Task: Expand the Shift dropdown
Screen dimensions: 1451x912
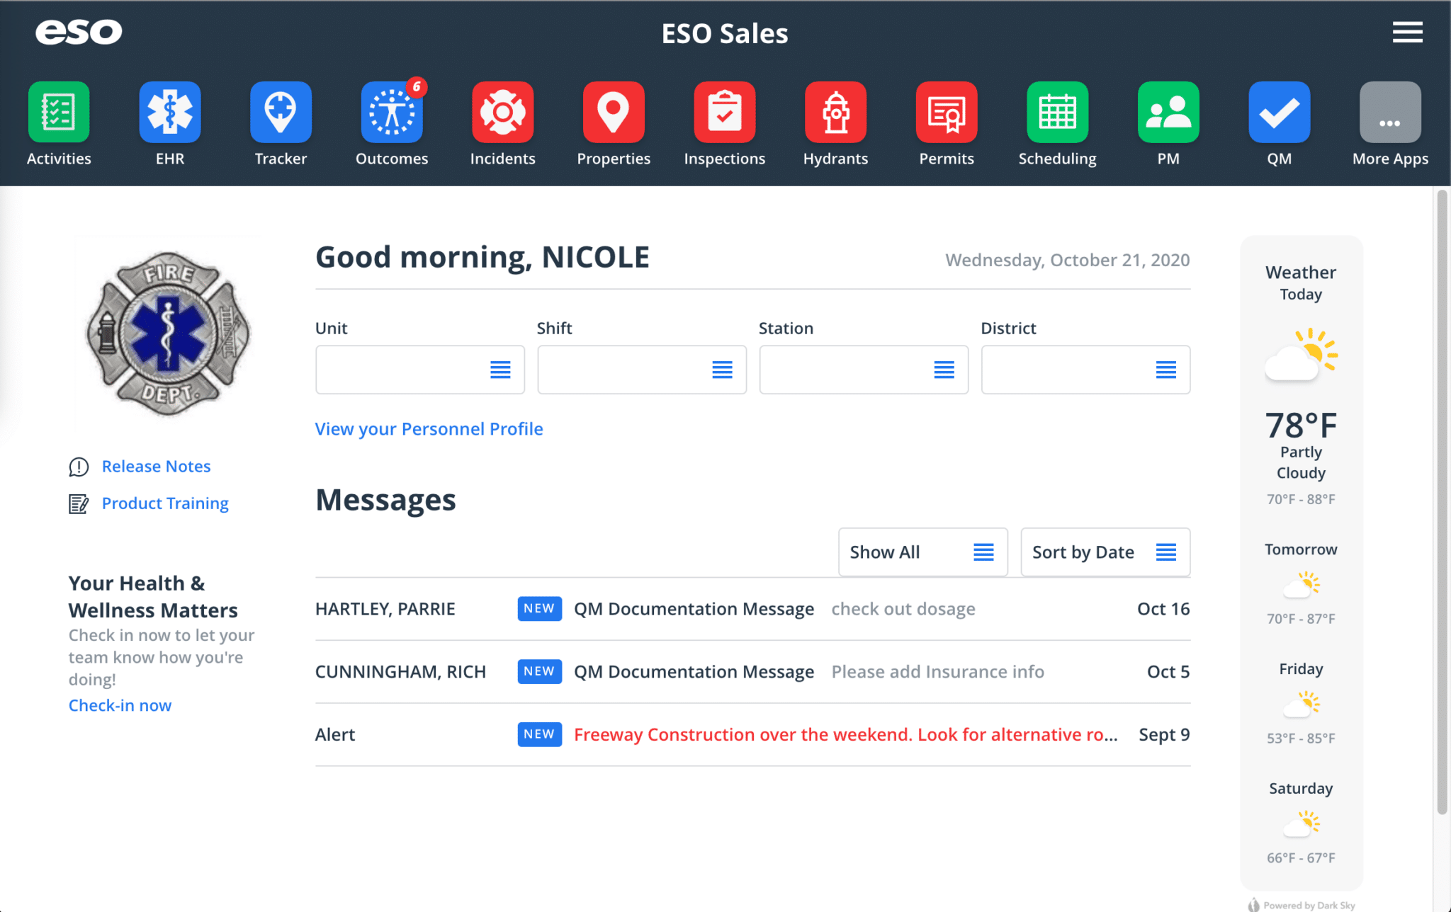Action: pos(642,370)
